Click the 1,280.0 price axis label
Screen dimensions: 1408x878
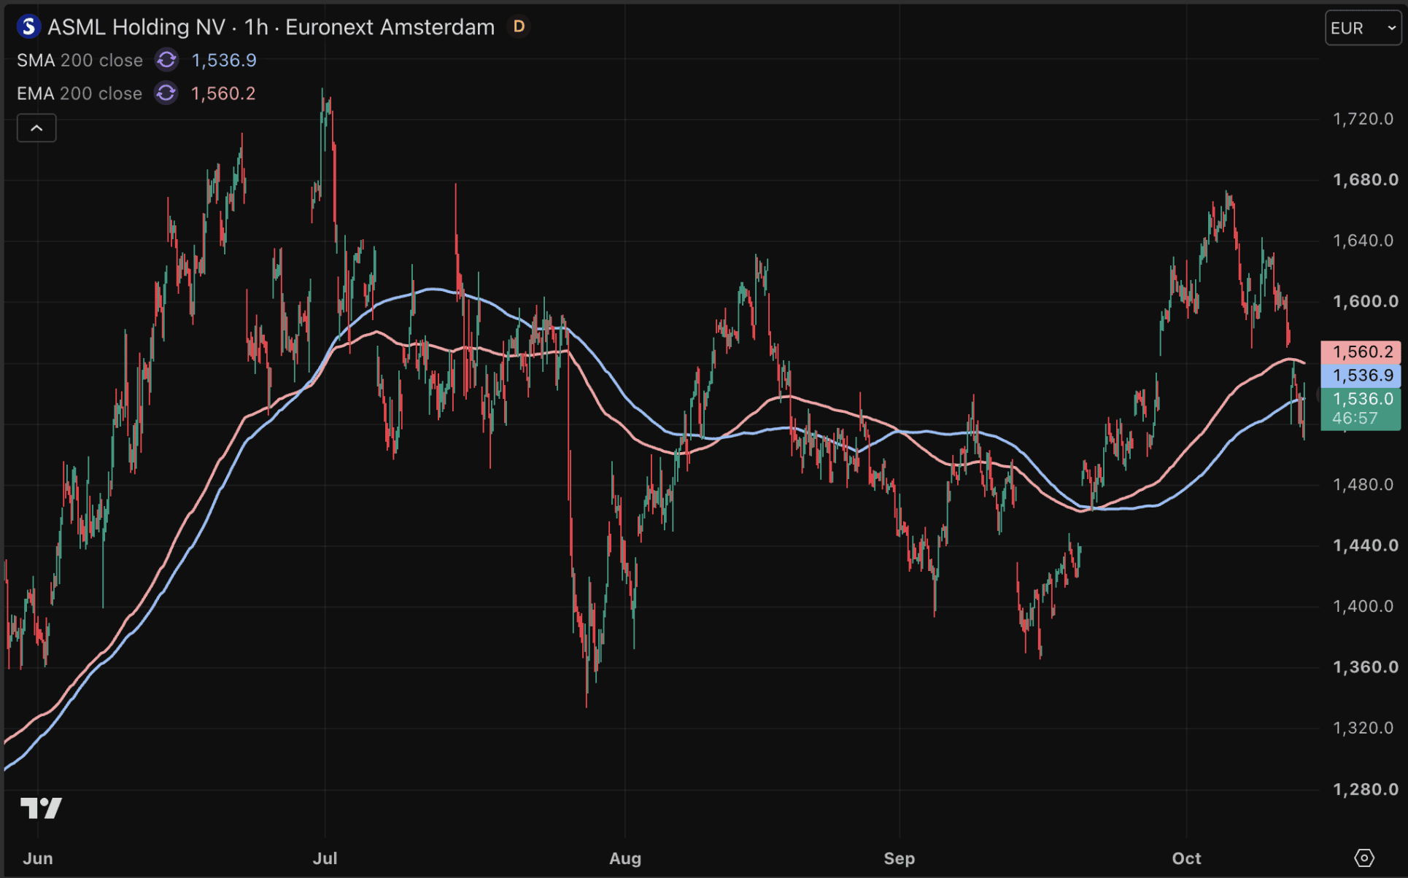coord(1365,789)
